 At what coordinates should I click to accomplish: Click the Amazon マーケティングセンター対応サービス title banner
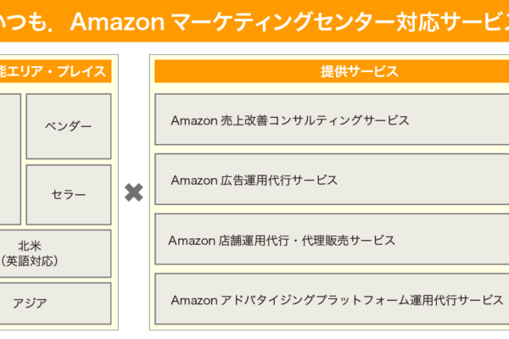click(255, 21)
